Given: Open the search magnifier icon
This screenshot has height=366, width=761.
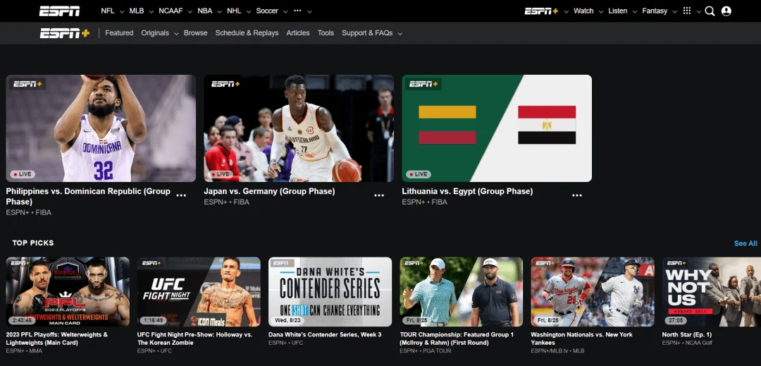Looking at the screenshot, I should click(710, 11).
